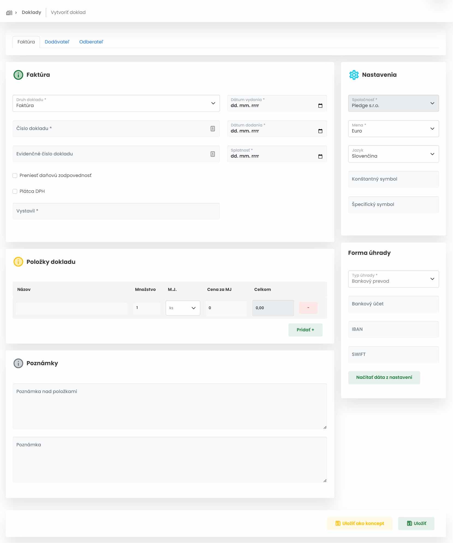The image size is (453, 543).
Task: Click the green info icon beside Faktúra heading
Action: point(18,75)
